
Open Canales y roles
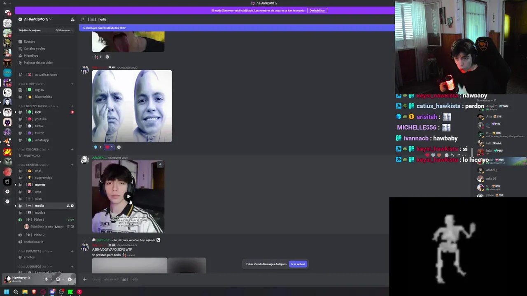coord(35,49)
